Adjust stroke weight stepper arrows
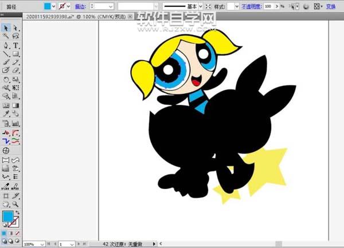This screenshot has height=248, width=344. pos(92,6)
